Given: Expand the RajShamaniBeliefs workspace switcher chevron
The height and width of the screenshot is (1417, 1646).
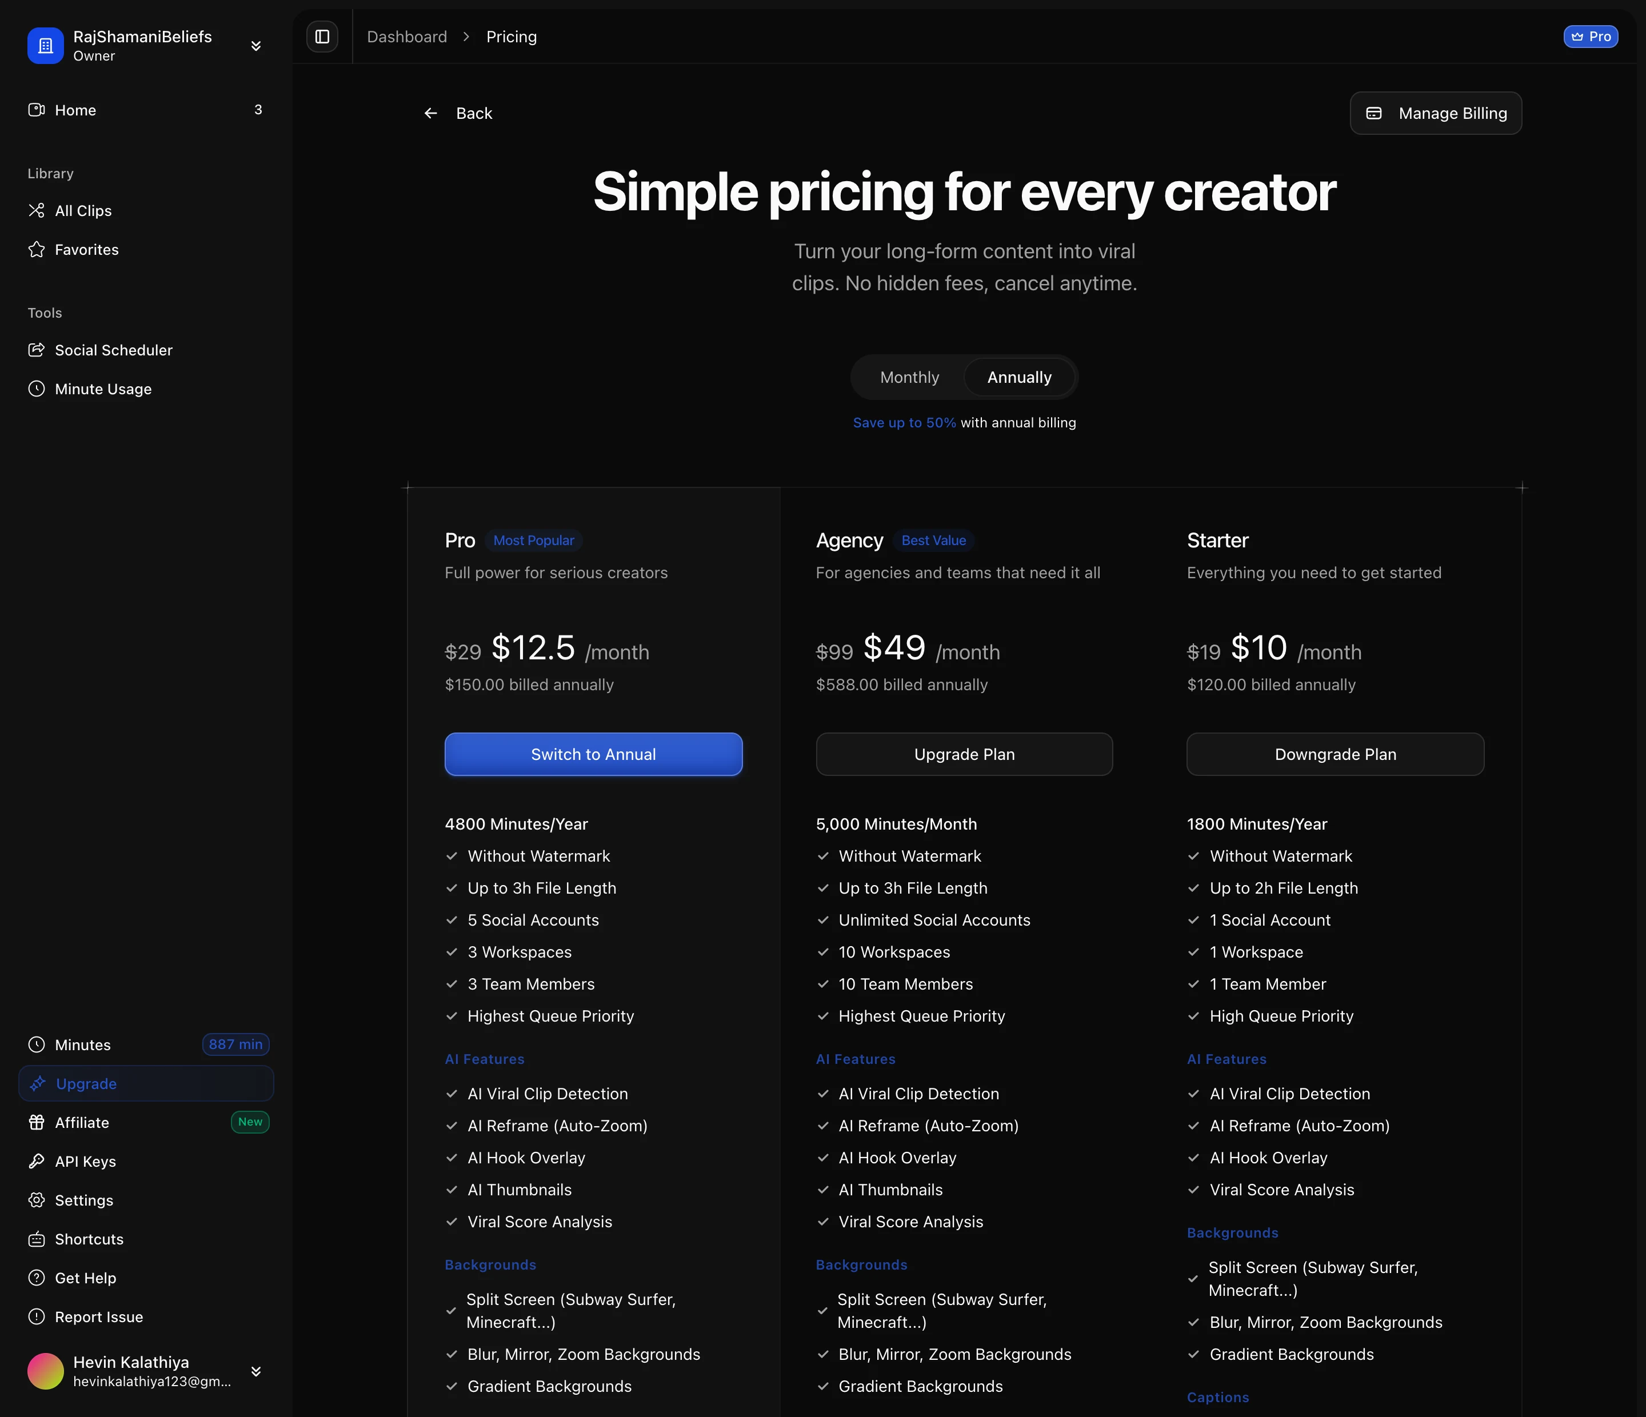Looking at the screenshot, I should point(256,46).
